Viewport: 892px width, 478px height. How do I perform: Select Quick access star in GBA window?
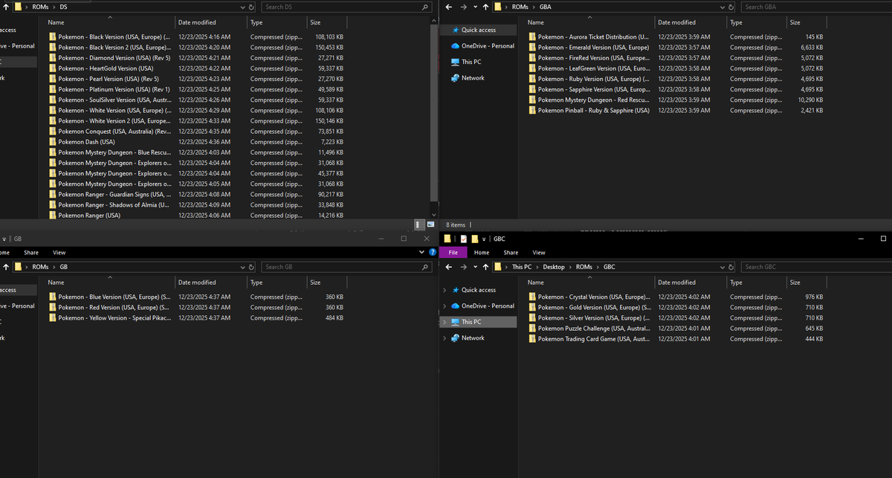point(456,30)
